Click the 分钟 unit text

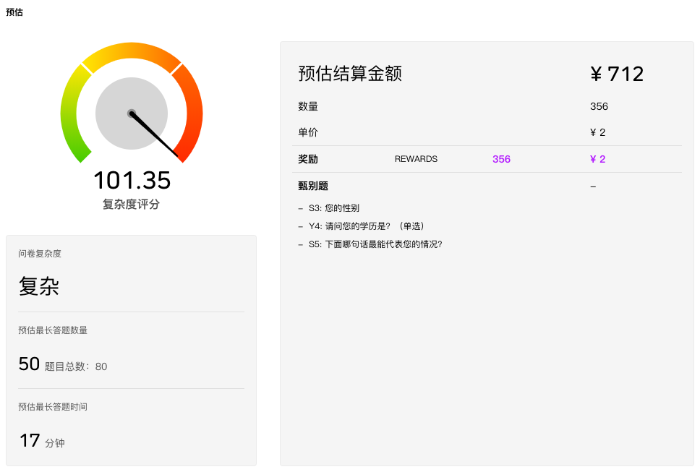pyautogui.click(x=55, y=443)
